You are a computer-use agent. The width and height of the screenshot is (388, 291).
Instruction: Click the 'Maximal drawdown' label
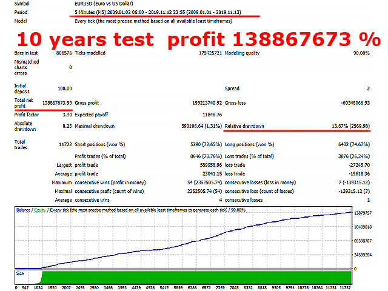point(95,126)
